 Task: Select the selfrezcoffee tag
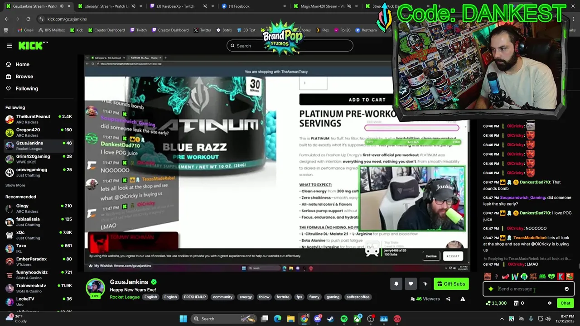click(358, 297)
